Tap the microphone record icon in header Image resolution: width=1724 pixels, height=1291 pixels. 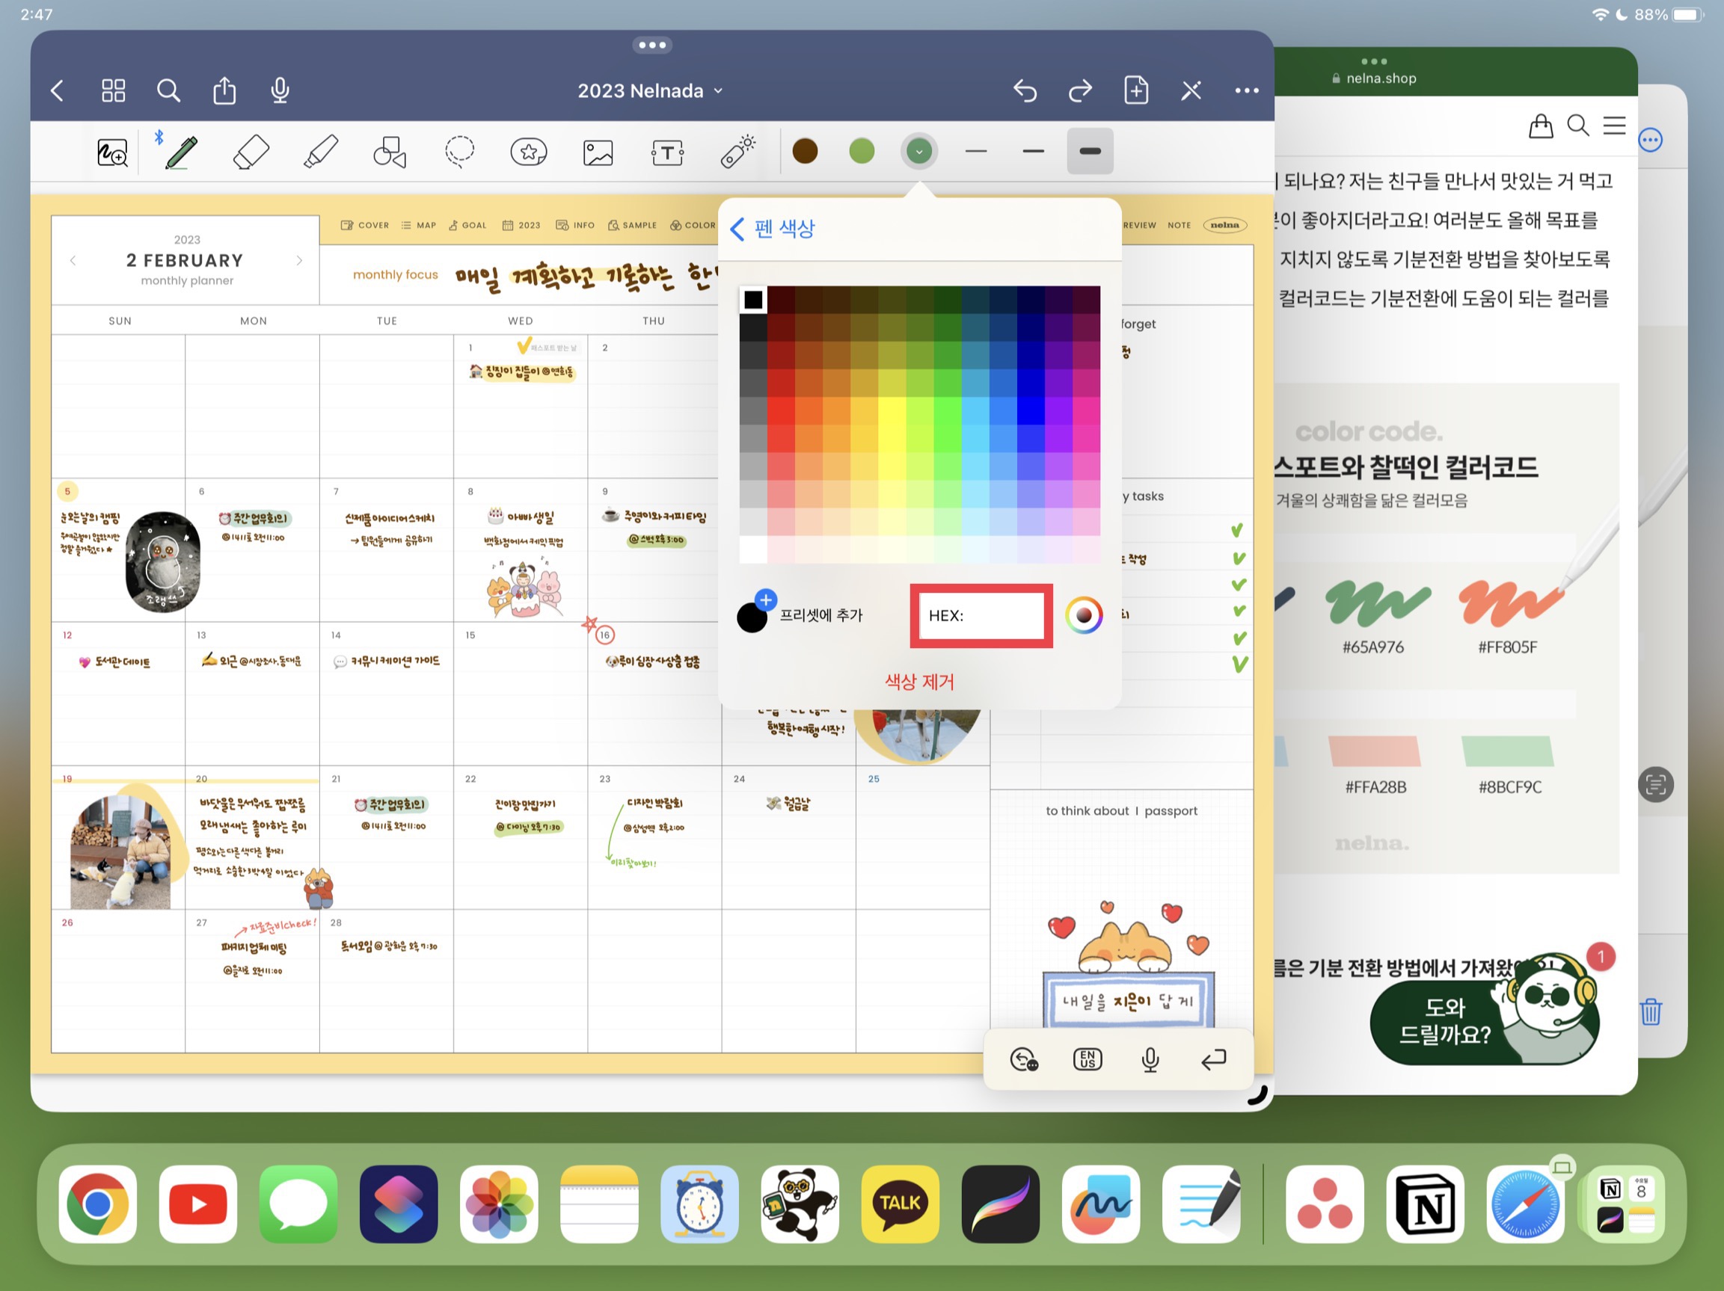pyautogui.click(x=280, y=90)
